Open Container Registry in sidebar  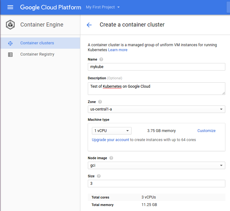pyautogui.click(x=40, y=54)
